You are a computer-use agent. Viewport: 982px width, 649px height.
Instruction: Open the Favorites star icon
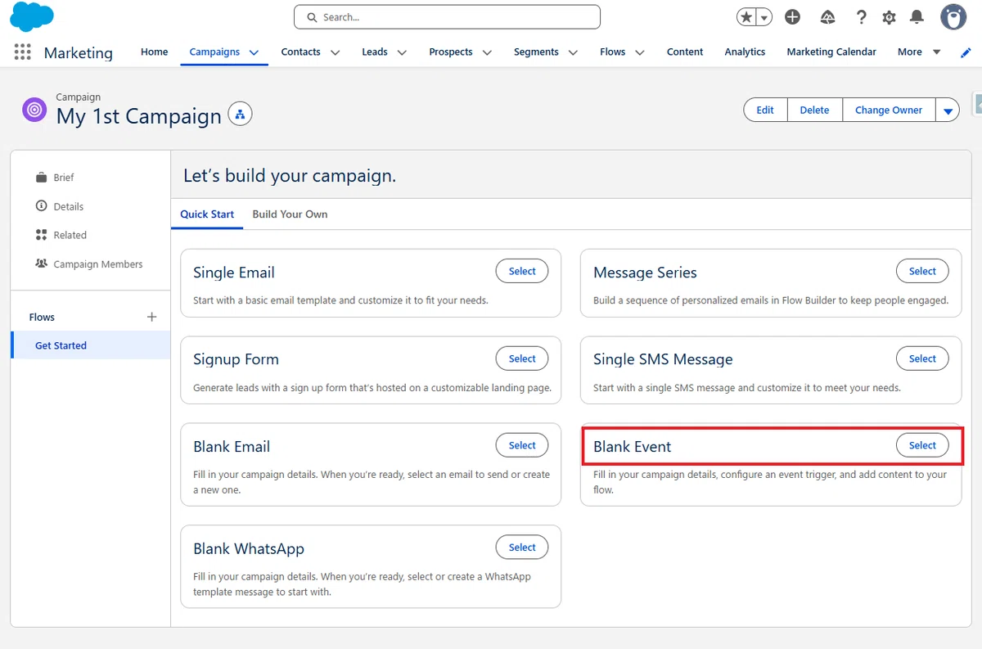(746, 17)
